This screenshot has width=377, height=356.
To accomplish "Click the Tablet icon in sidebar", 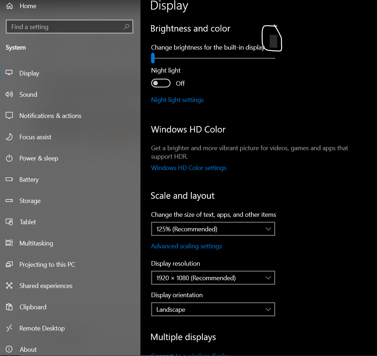I will pos(9,222).
